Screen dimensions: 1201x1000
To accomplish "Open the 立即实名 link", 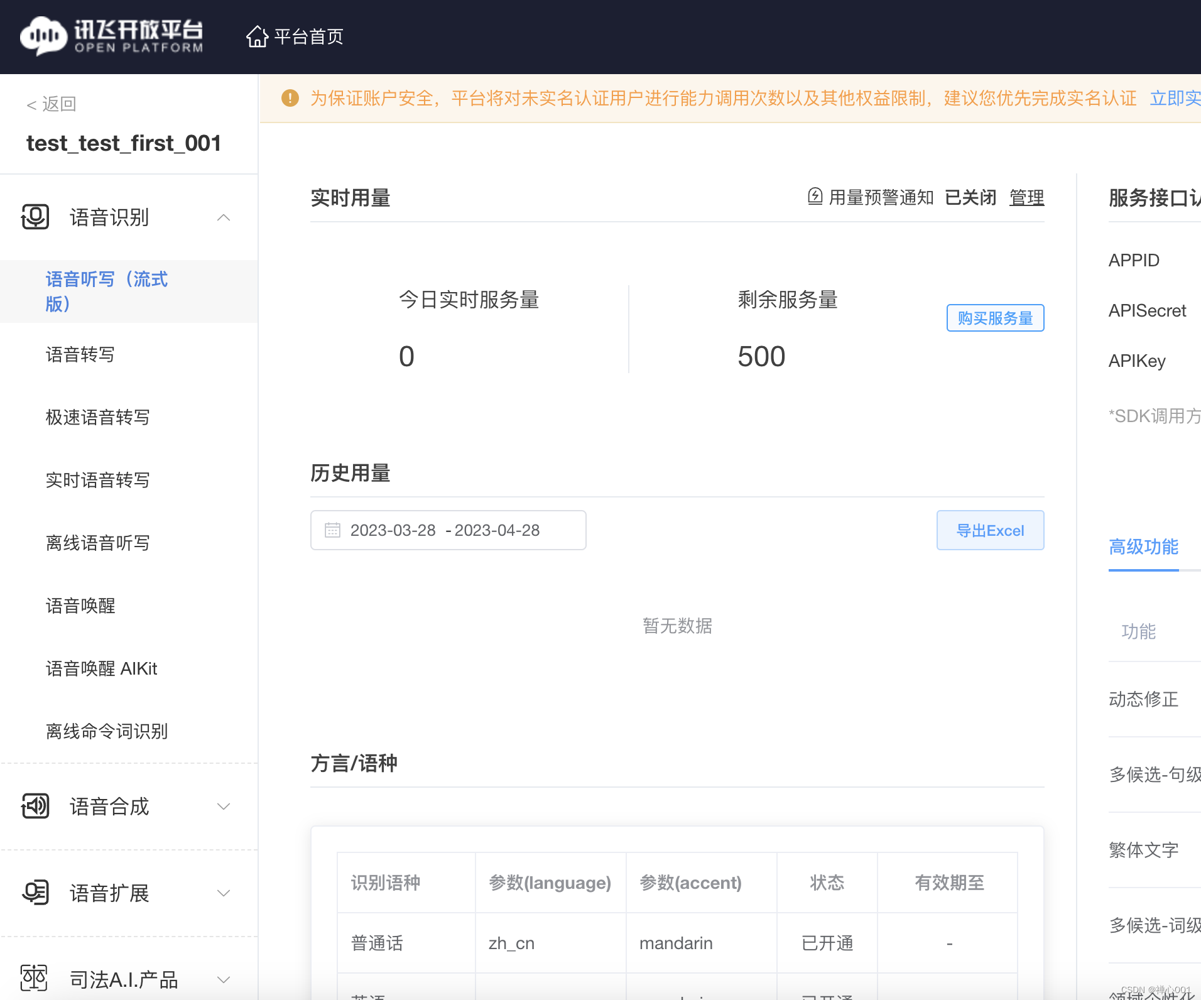I will pos(1174,97).
